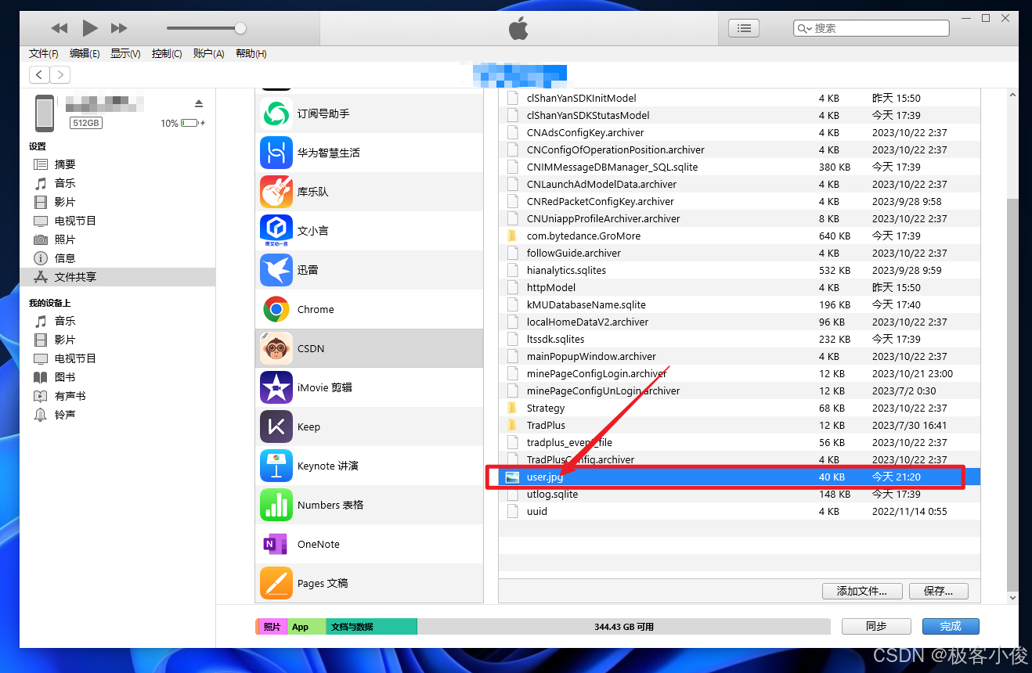Select the kMUDatabaseName.sqlite file
Screen dimensions: 1032x673
[739, 304]
